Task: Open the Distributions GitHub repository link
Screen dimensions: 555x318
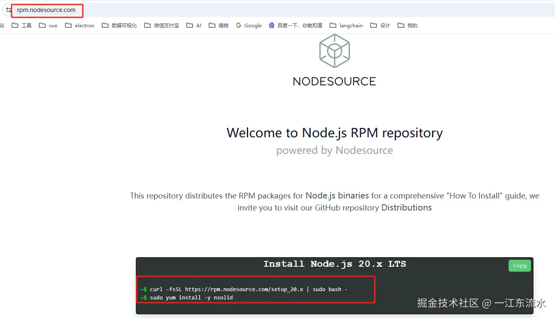Action: (x=406, y=208)
